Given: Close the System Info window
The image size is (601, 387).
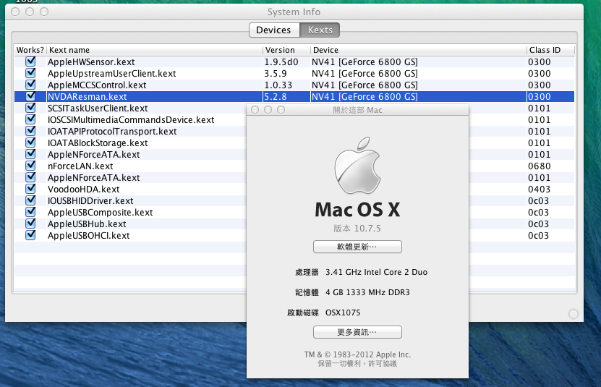Looking at the screenshot, I should 15,12.
